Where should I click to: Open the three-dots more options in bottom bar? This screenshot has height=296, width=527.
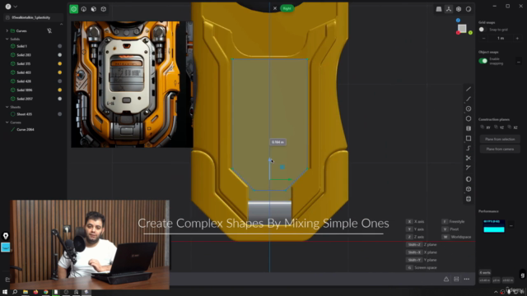point(467,280)
